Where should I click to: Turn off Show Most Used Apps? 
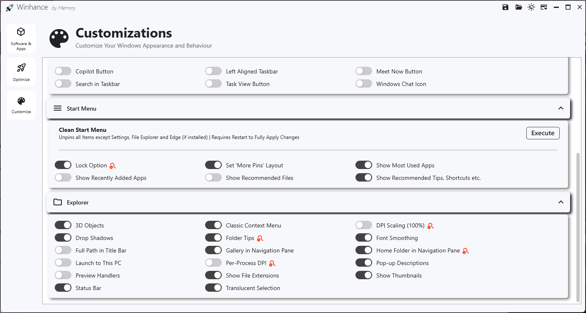(363, 165)
